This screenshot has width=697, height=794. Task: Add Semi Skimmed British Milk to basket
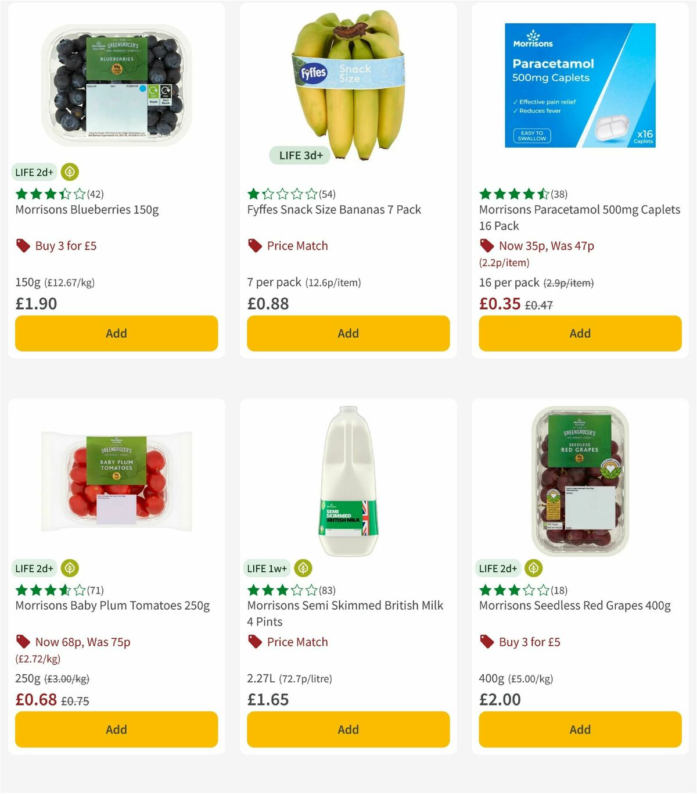click(348, 729)
